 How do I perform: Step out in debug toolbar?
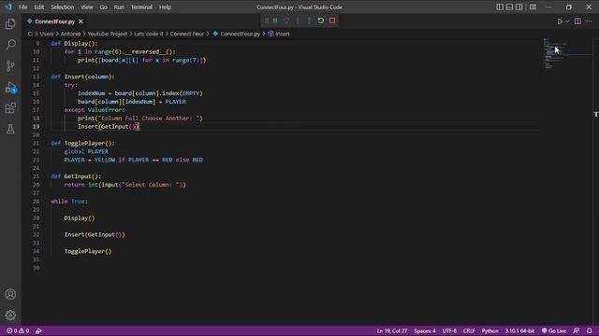309,21
